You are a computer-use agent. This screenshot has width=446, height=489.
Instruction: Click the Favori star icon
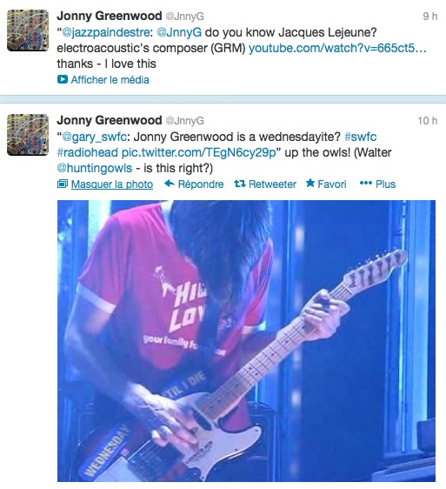pos(310,183)
